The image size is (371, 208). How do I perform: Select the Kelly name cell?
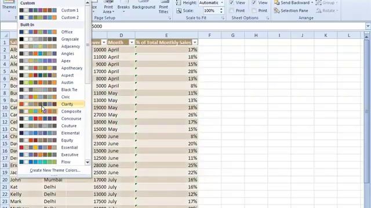point(26,194)
